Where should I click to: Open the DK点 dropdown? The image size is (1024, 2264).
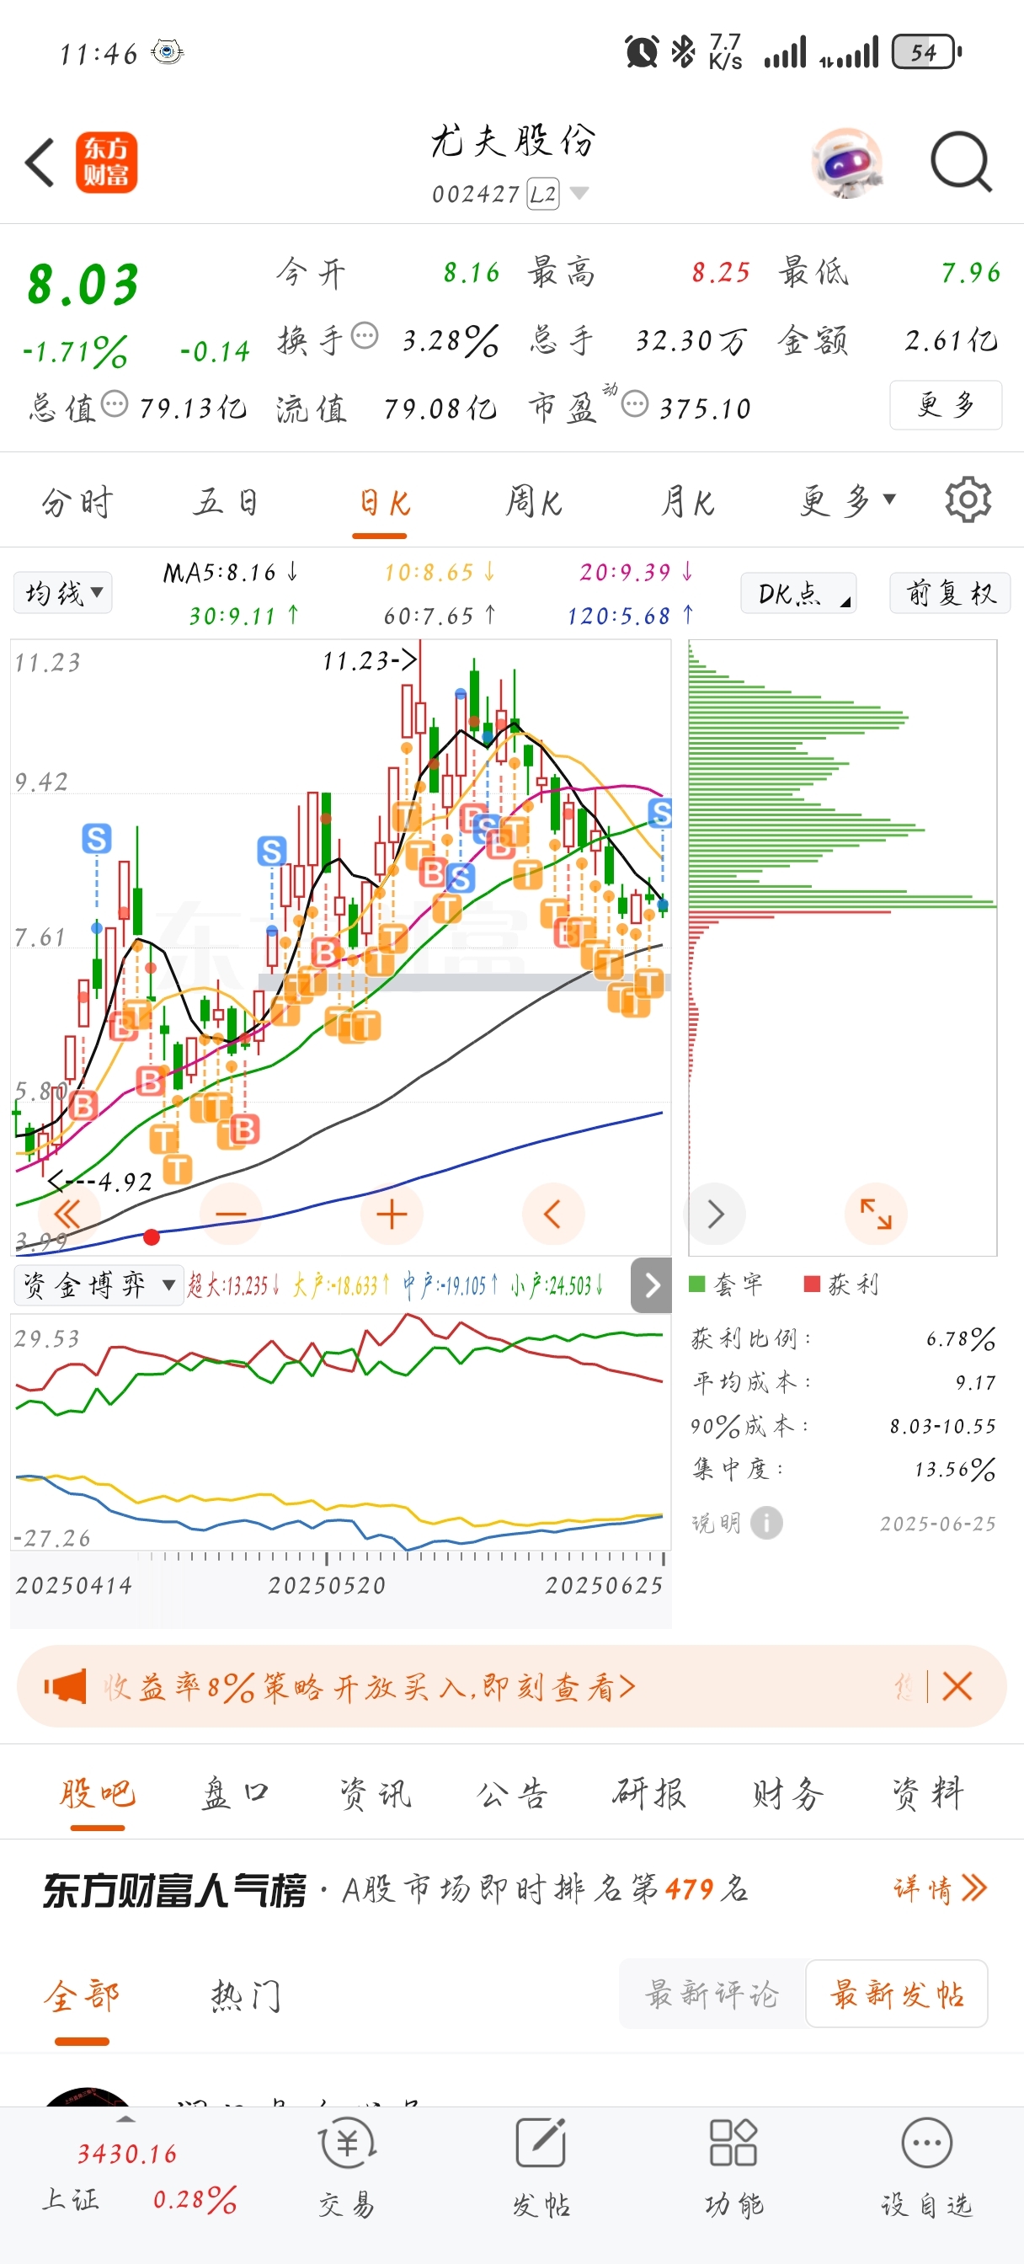tap(798, 592)
